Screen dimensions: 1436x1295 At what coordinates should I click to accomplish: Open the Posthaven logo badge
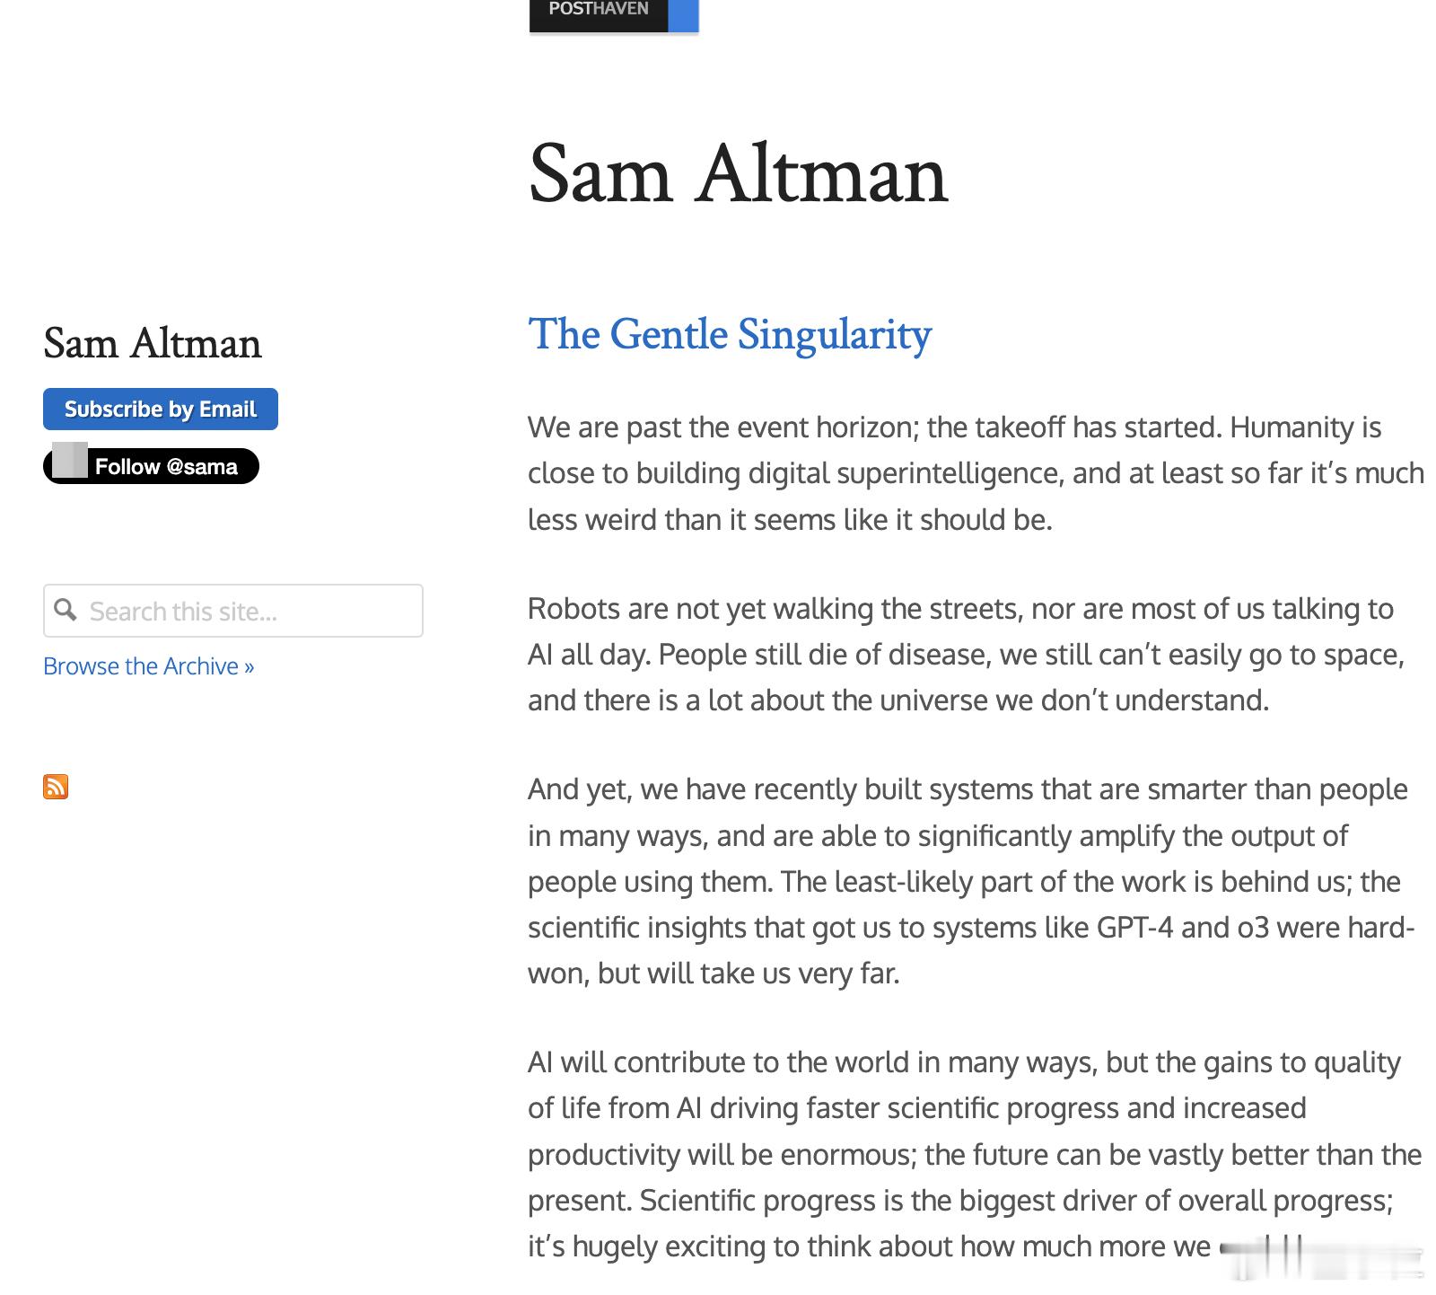614,15
